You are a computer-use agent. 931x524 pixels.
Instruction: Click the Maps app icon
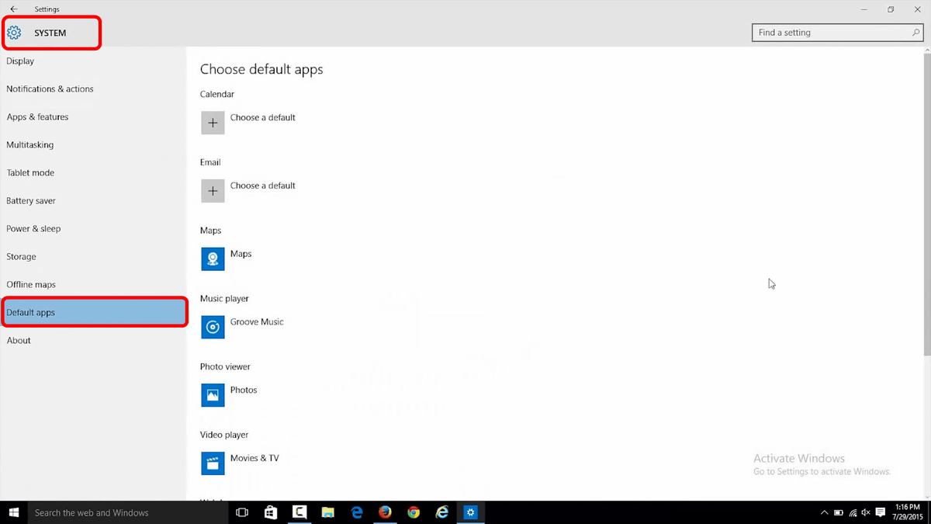pos(213,259)
